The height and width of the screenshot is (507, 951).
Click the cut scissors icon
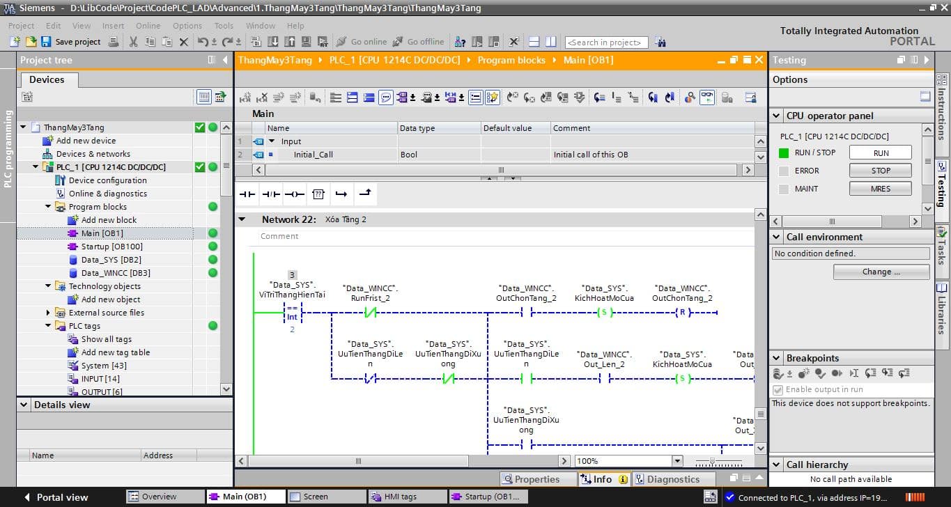(x=134, y=42)
